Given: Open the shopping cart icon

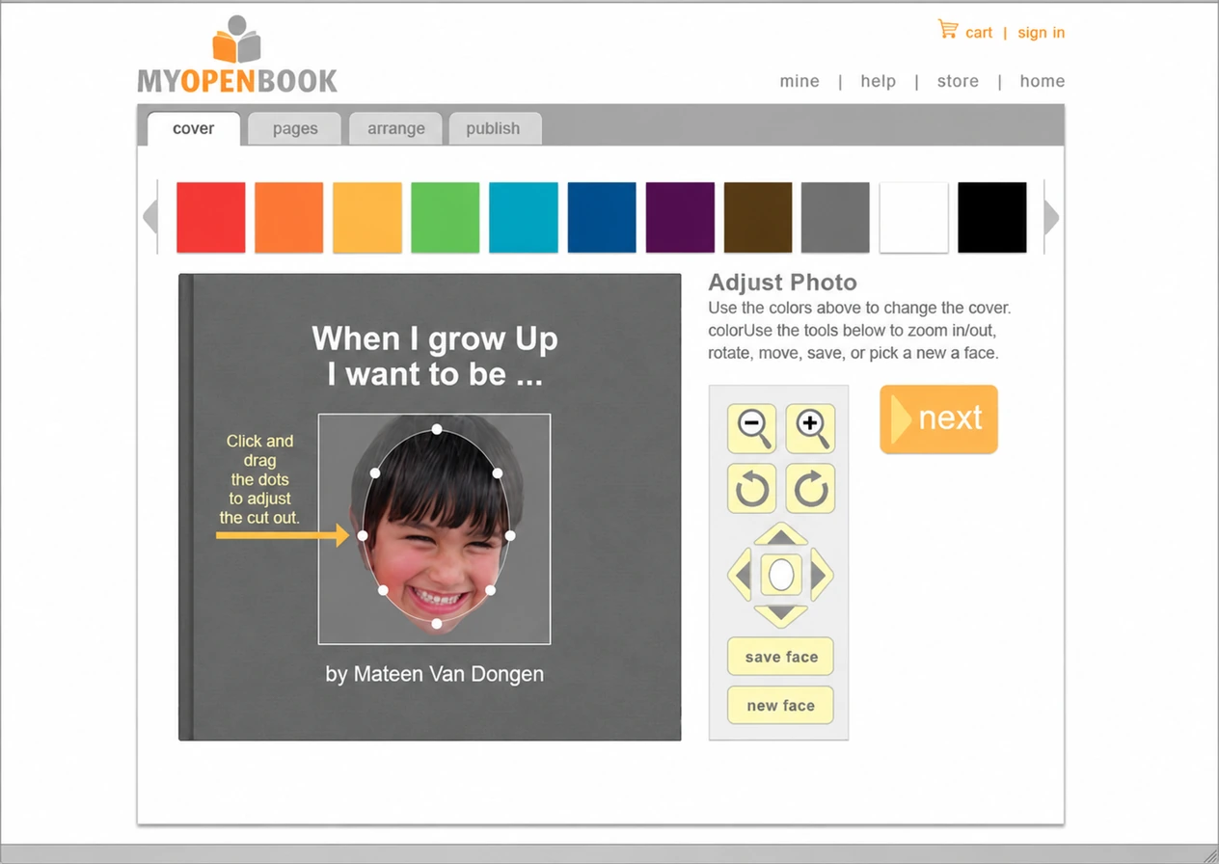Looking at the screenshot, I should click(948, 30).
